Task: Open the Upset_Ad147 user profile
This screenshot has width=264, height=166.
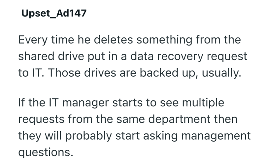Action: (54, 13)
